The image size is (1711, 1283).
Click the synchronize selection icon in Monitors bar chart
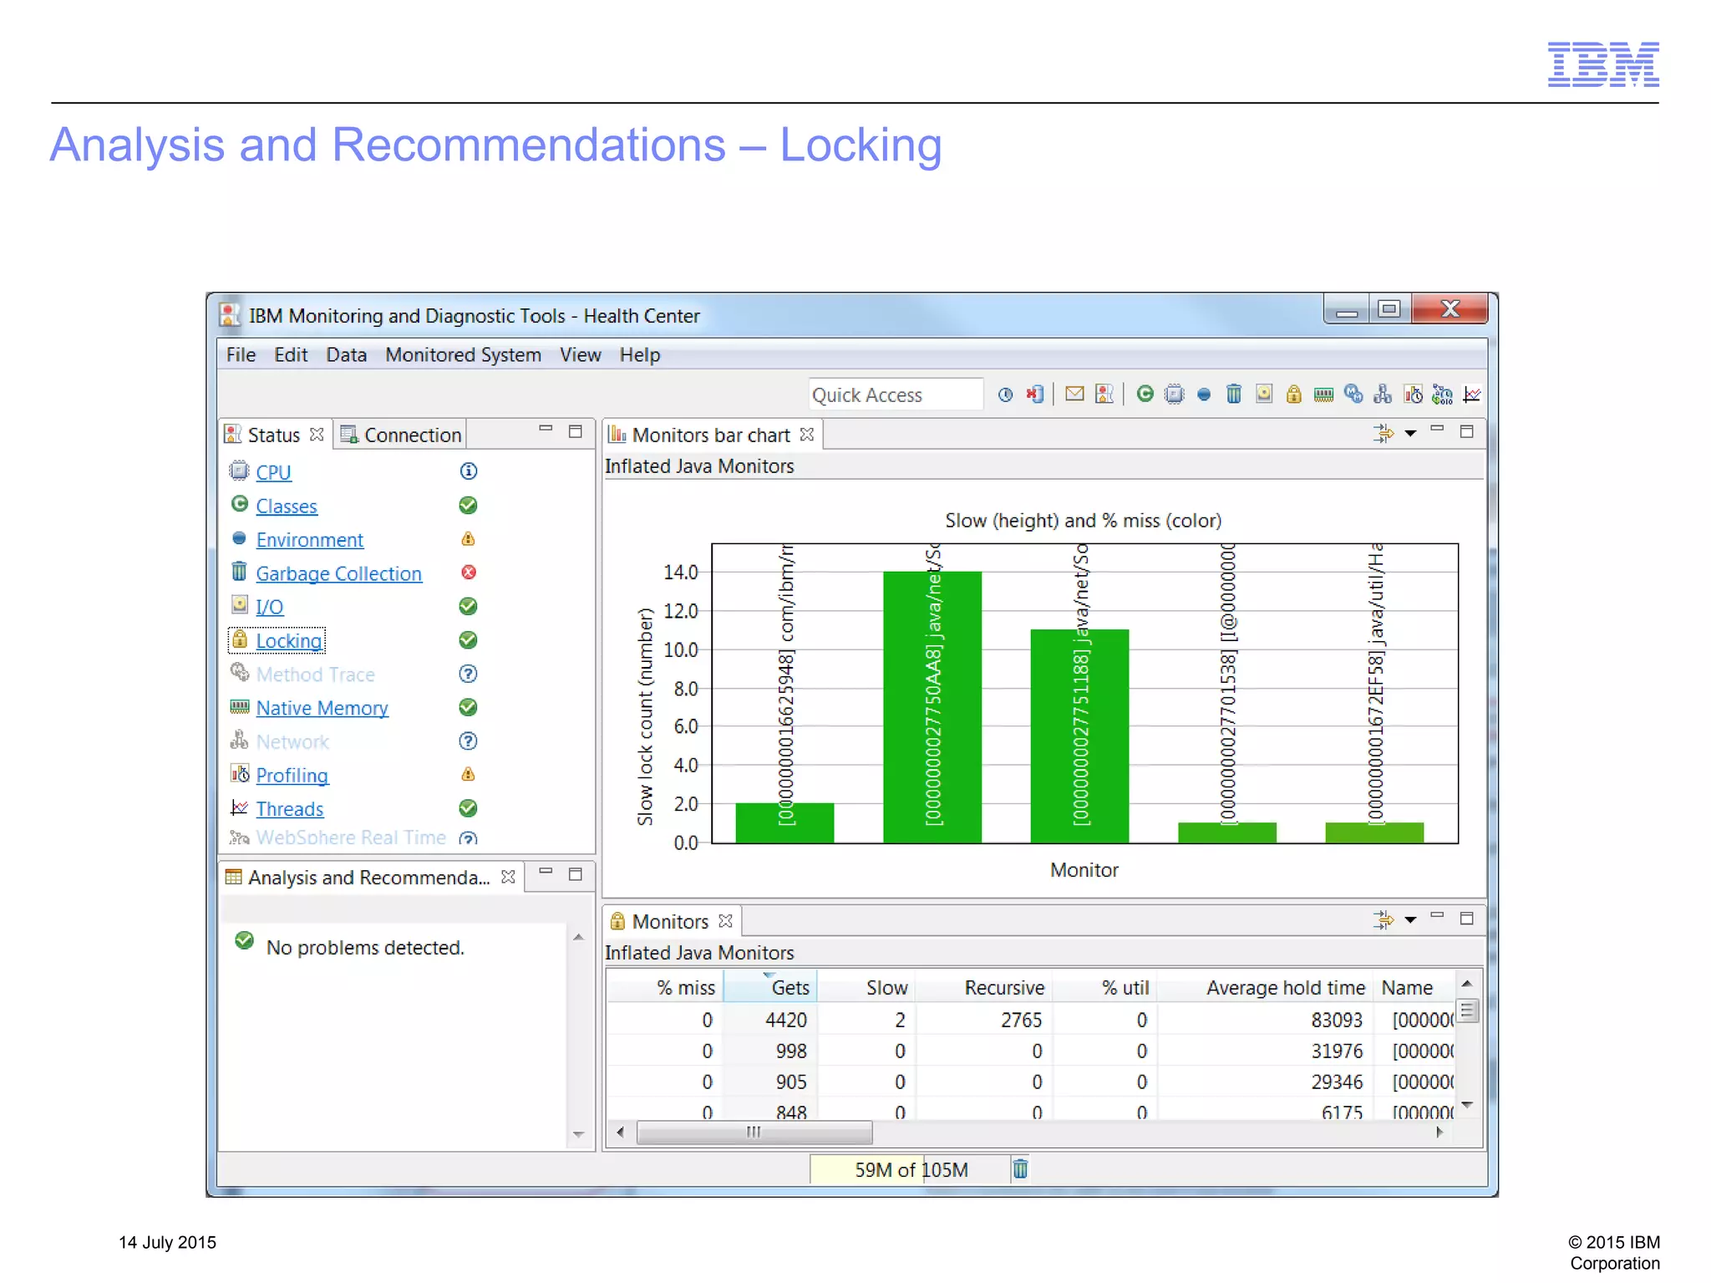pyautogui.click(x=1384, y=433)
